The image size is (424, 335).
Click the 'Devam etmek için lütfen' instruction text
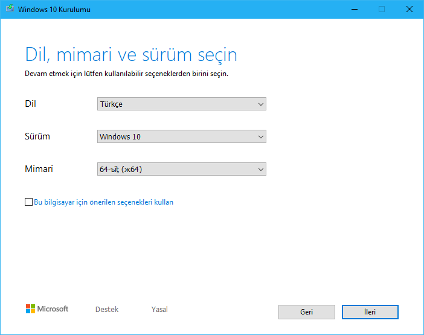127,74
